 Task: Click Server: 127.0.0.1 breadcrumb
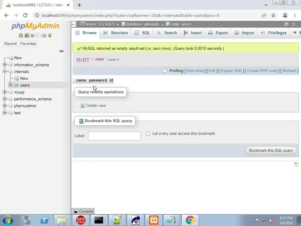[x=99, y=24]
